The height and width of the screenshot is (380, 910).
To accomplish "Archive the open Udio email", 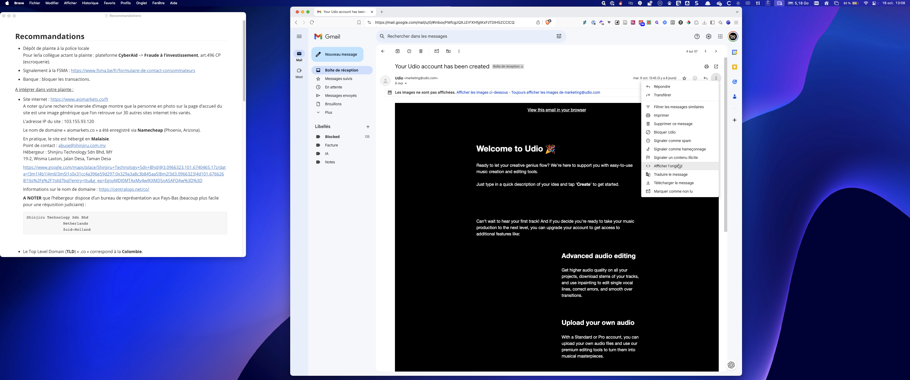I will (397, 51).
